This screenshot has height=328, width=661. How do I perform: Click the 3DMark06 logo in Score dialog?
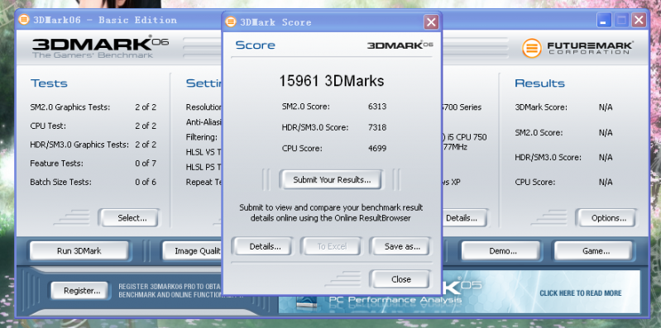click(400, 45)
